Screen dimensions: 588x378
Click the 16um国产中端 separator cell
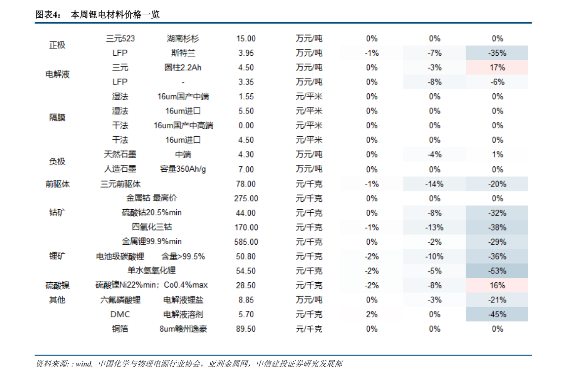[x=183, y=96]
